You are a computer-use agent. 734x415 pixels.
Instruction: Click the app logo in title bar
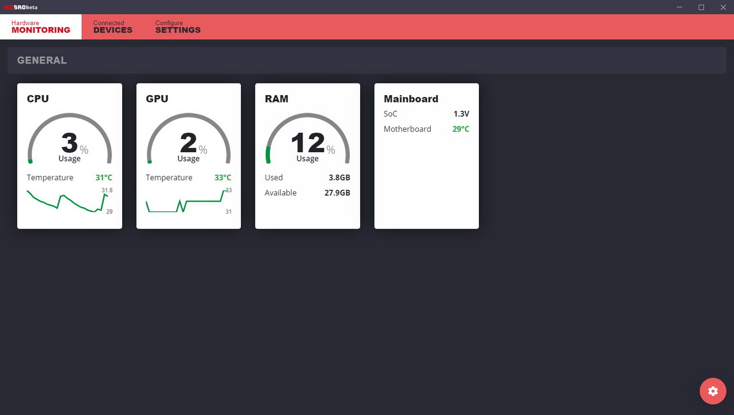(x=20, y=7)
